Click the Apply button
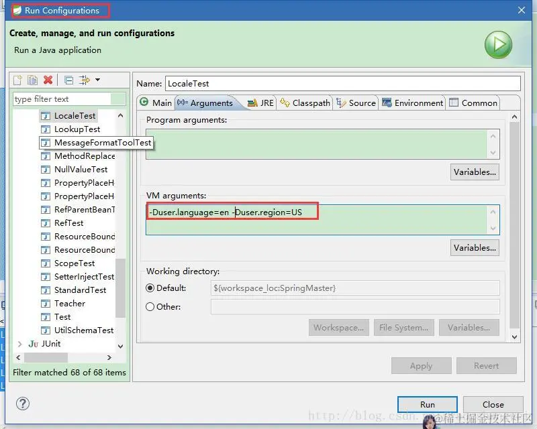The height and width of the screenshot is (429, 537). (422, 366)
